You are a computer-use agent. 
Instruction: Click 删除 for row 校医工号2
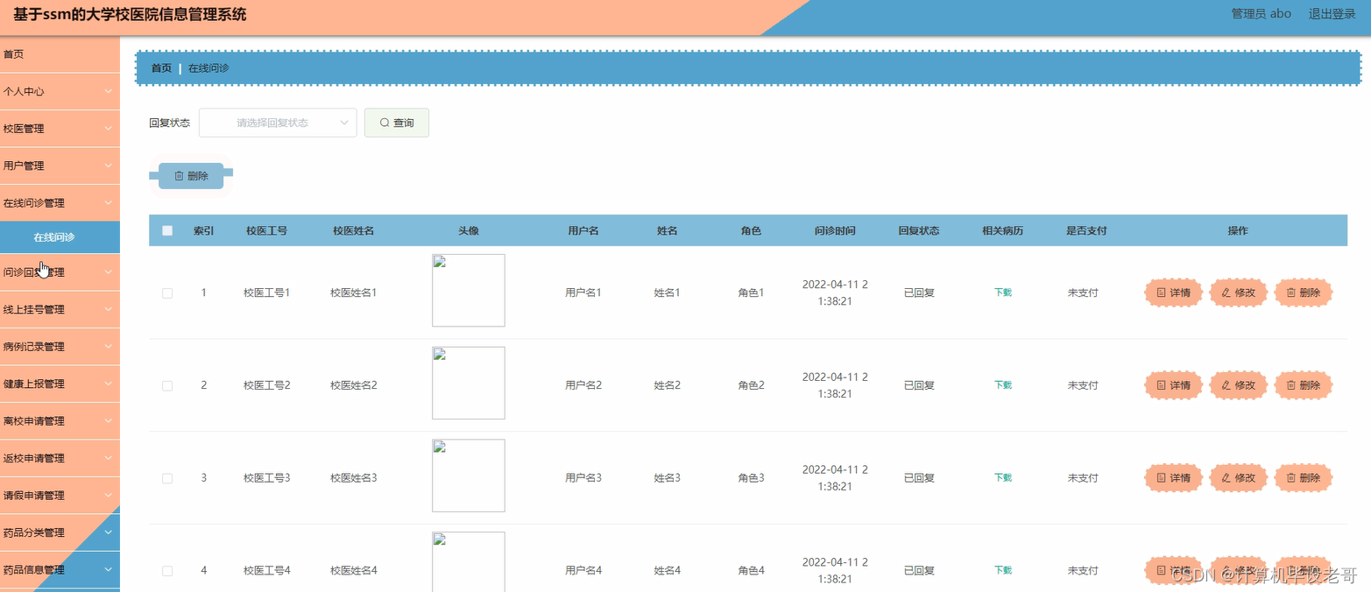(x=1304, y=385)
